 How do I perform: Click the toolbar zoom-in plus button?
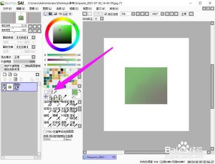[142, 14]
